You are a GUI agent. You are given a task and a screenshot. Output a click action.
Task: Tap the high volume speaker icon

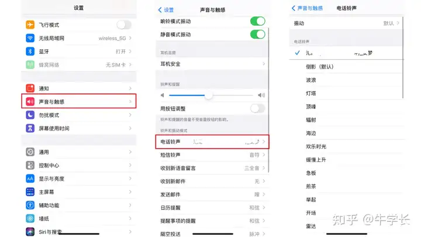coord(261,95)
